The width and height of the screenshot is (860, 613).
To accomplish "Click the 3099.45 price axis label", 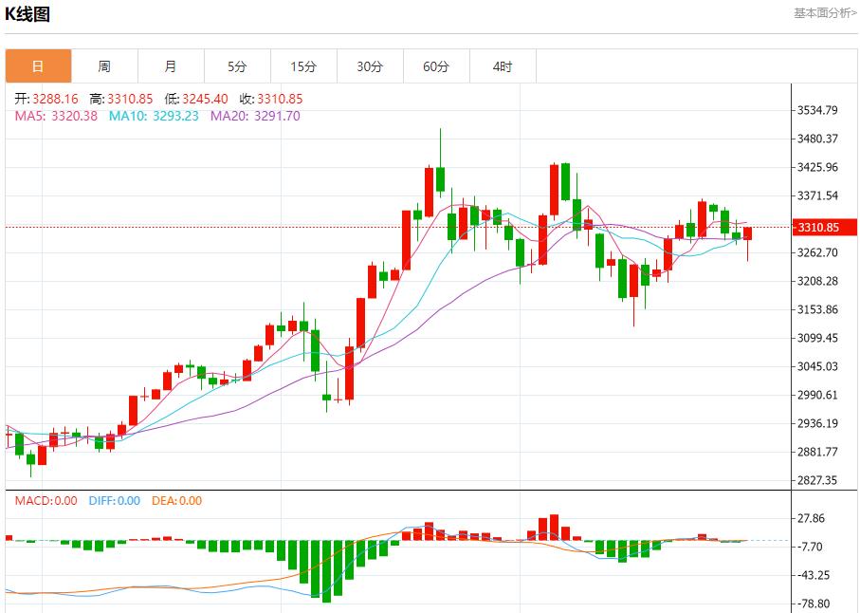I will coord(817,338).
